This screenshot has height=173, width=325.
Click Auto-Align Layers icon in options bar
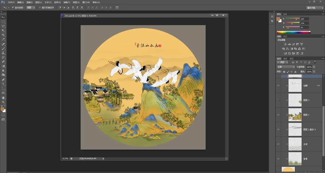coord(117,8)
